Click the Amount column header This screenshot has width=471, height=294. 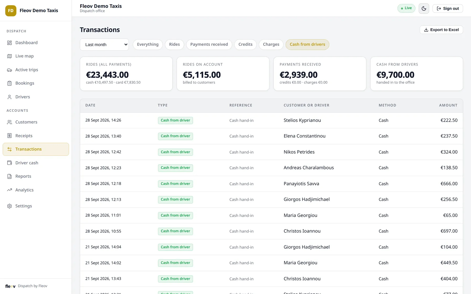coord(448,105)
